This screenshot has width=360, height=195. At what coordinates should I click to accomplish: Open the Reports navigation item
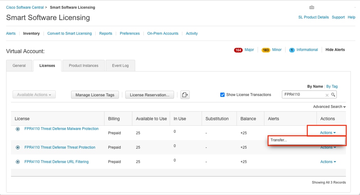tap(106, 33)
